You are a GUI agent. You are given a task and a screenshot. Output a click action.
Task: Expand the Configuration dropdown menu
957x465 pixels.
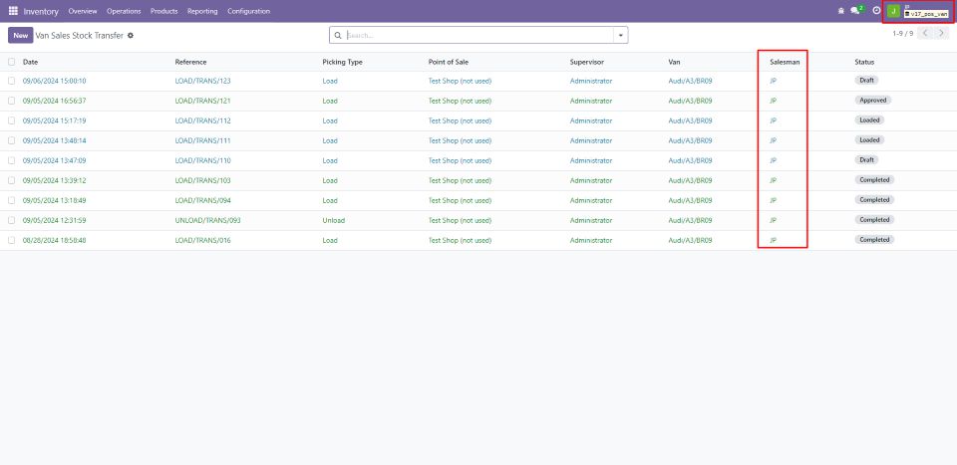point(248,11)
